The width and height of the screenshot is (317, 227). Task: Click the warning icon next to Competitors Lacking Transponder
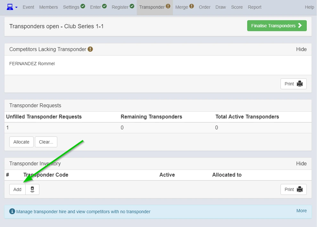pyautogui.click(x=90, y=49)
